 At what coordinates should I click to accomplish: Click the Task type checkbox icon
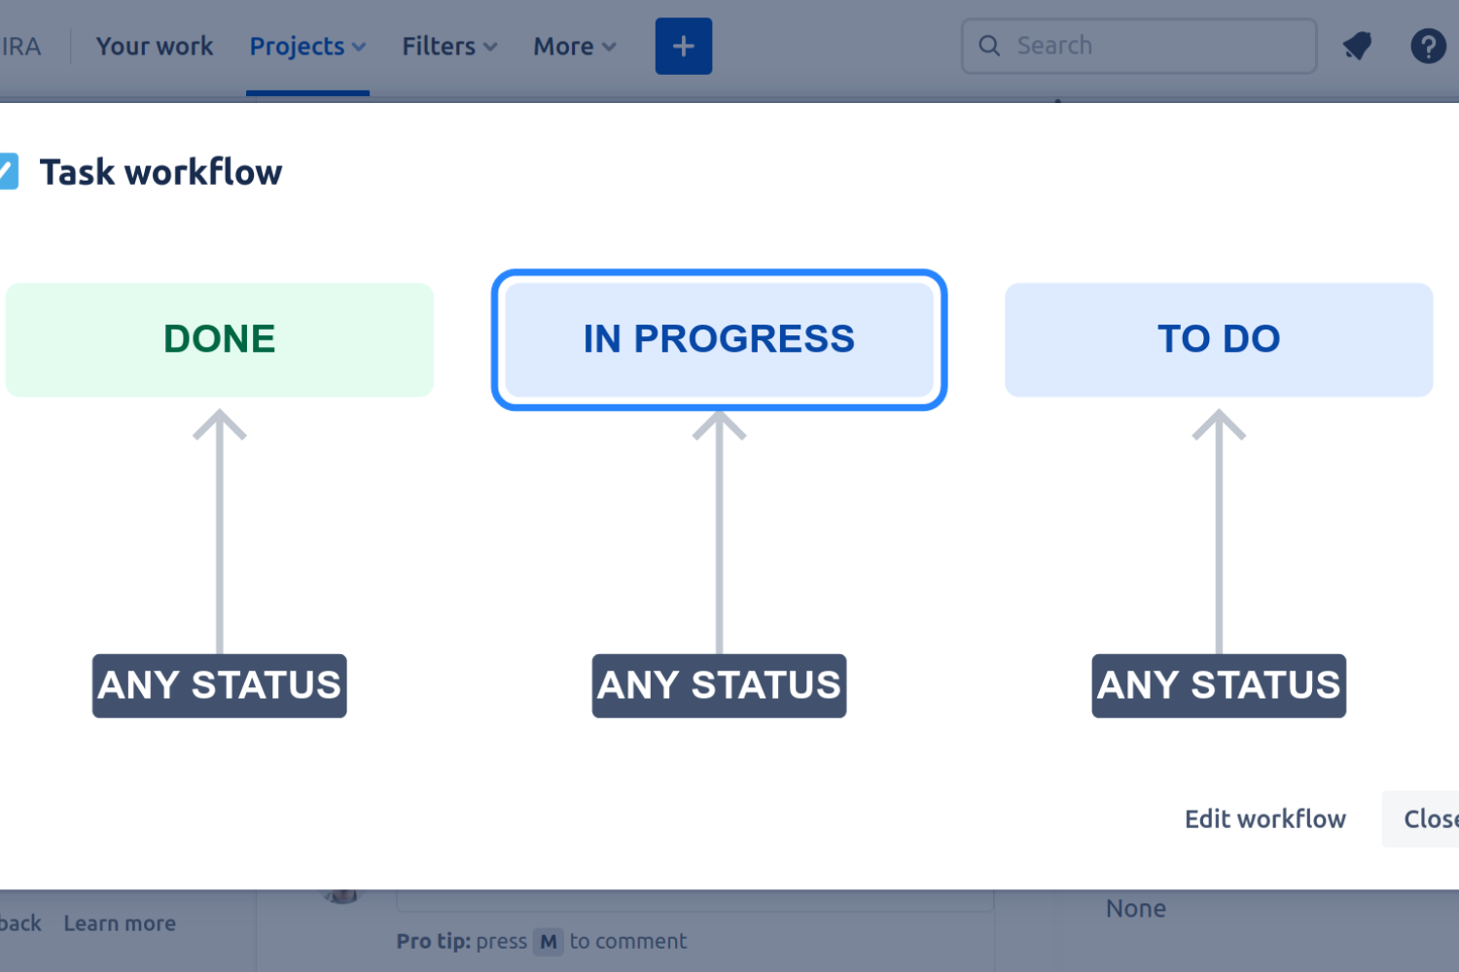click(x=8, y=171)
